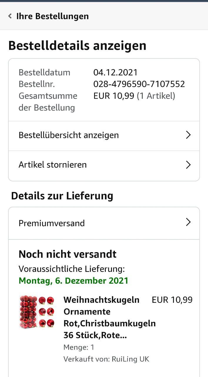Viewport: 208px width, 377px height.
Task: Click the Noch nicht versandt status
Action: tap(68, 254)
